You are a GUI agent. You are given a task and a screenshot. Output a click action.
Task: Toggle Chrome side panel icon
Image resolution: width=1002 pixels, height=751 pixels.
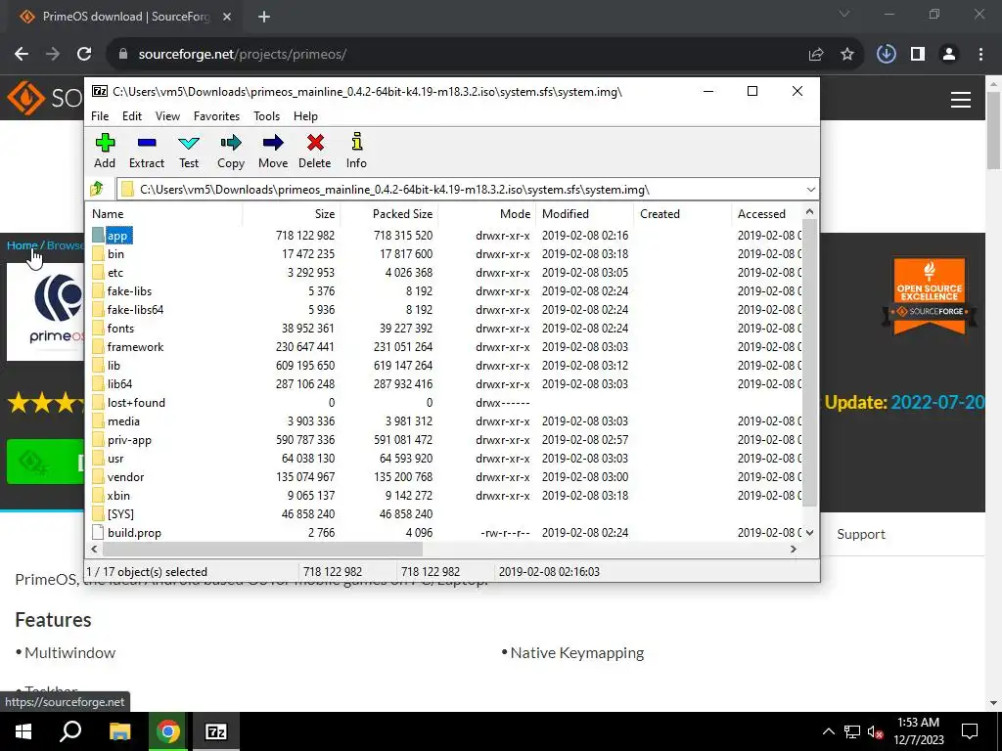pyautogui.click(x=918, y=55)
